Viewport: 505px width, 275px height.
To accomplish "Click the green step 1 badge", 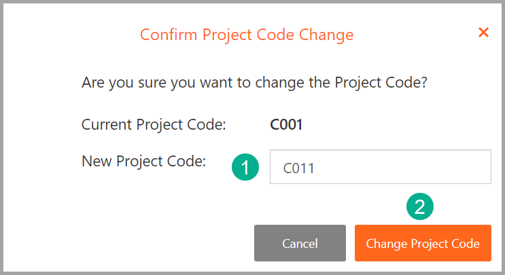I will point(245,167).
